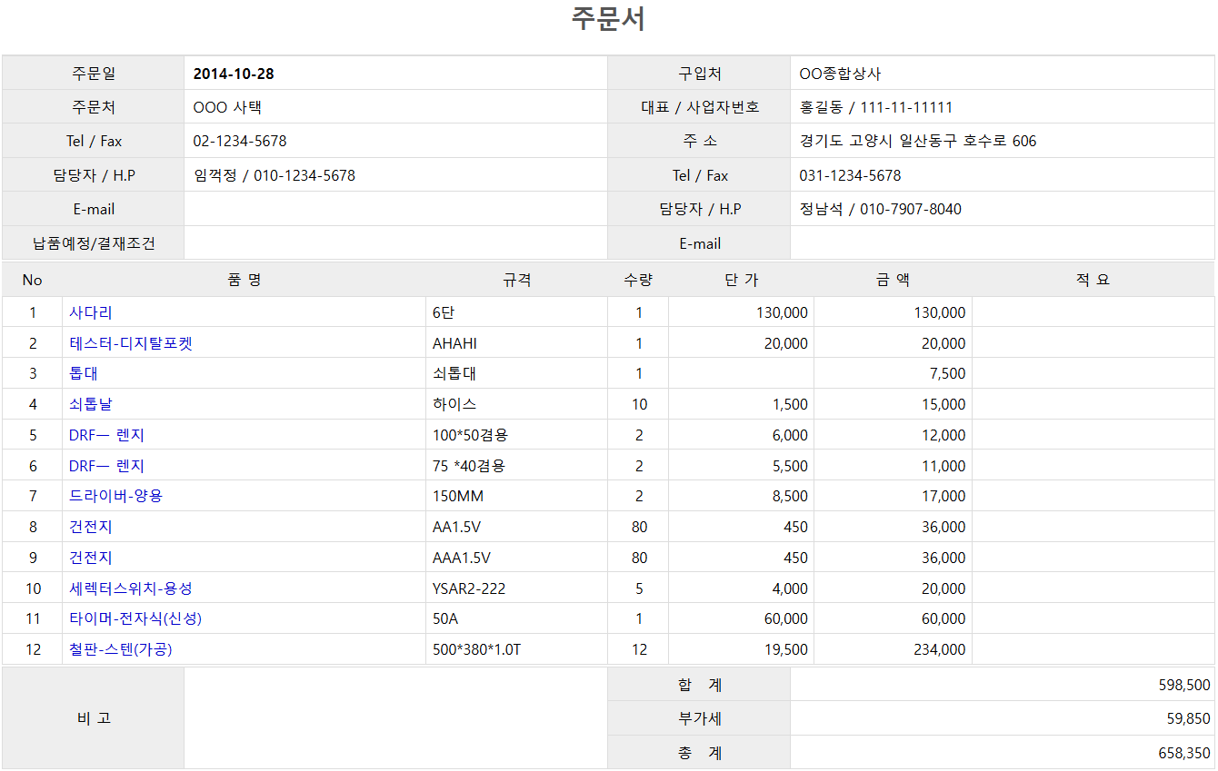Click the empty 단가 cell for 톱대

point(741,373)
